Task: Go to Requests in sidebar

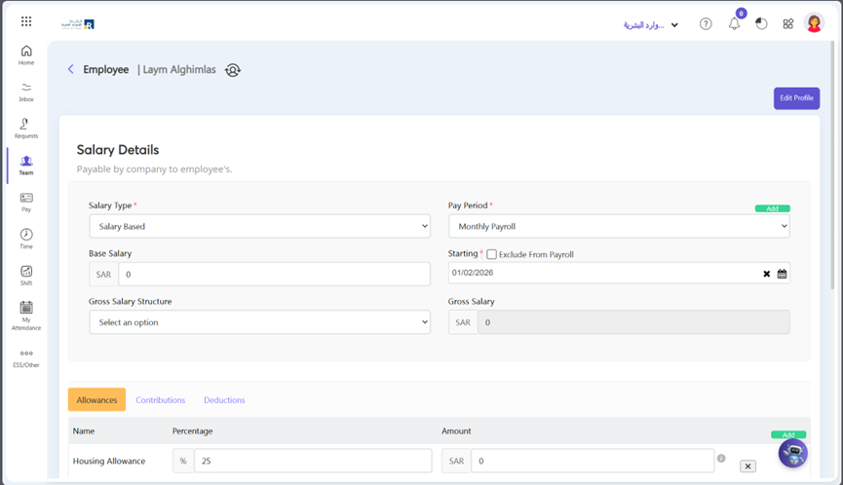Action: tap(26, 128)
